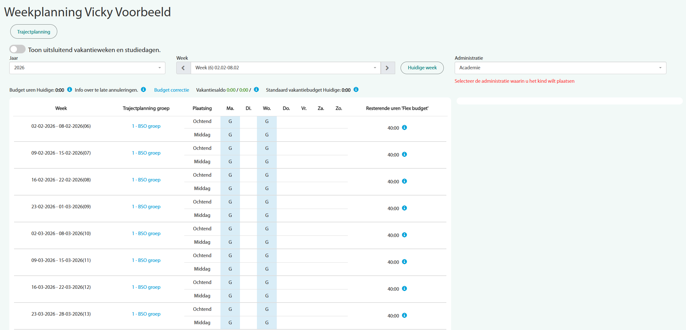Click the Trajectplanning button

pos(34,32)
